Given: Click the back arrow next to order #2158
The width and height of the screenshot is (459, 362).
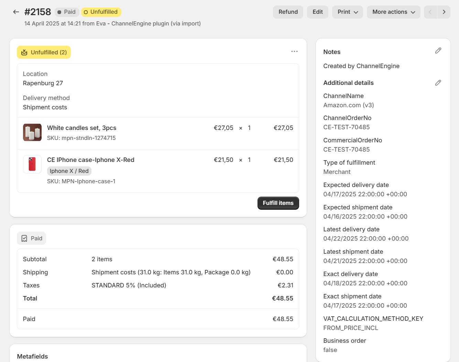Looking at the screenshot, I should pyautogui.click(x=16, y=12).
